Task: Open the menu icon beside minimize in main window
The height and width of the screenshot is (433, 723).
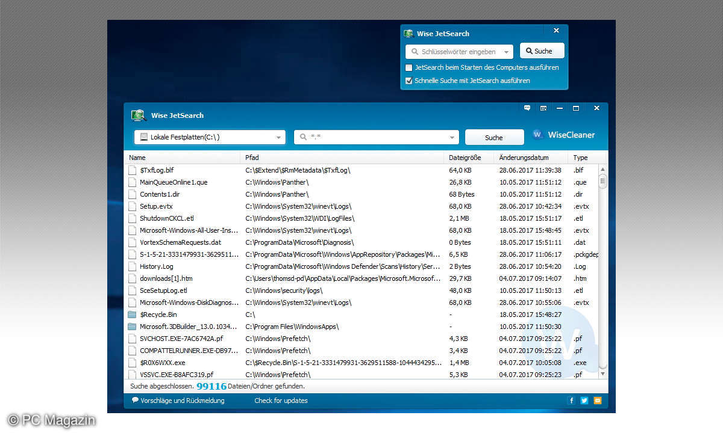Action: click(x=543, y=108)
